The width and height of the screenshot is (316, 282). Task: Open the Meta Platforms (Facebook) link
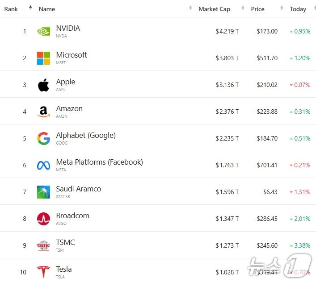point(99,162)
